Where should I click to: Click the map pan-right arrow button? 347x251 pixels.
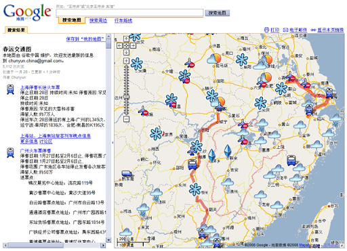tap(133, 46)
